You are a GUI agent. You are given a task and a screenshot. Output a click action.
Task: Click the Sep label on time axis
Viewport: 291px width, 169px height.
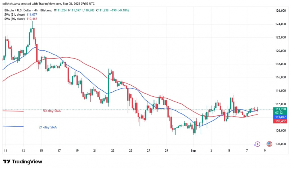click(x=192, y=151)
